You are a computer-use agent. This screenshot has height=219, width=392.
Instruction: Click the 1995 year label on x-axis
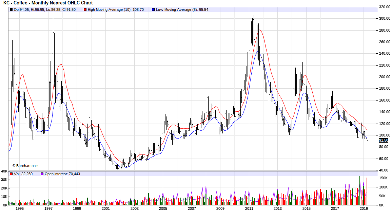[20, 209]
